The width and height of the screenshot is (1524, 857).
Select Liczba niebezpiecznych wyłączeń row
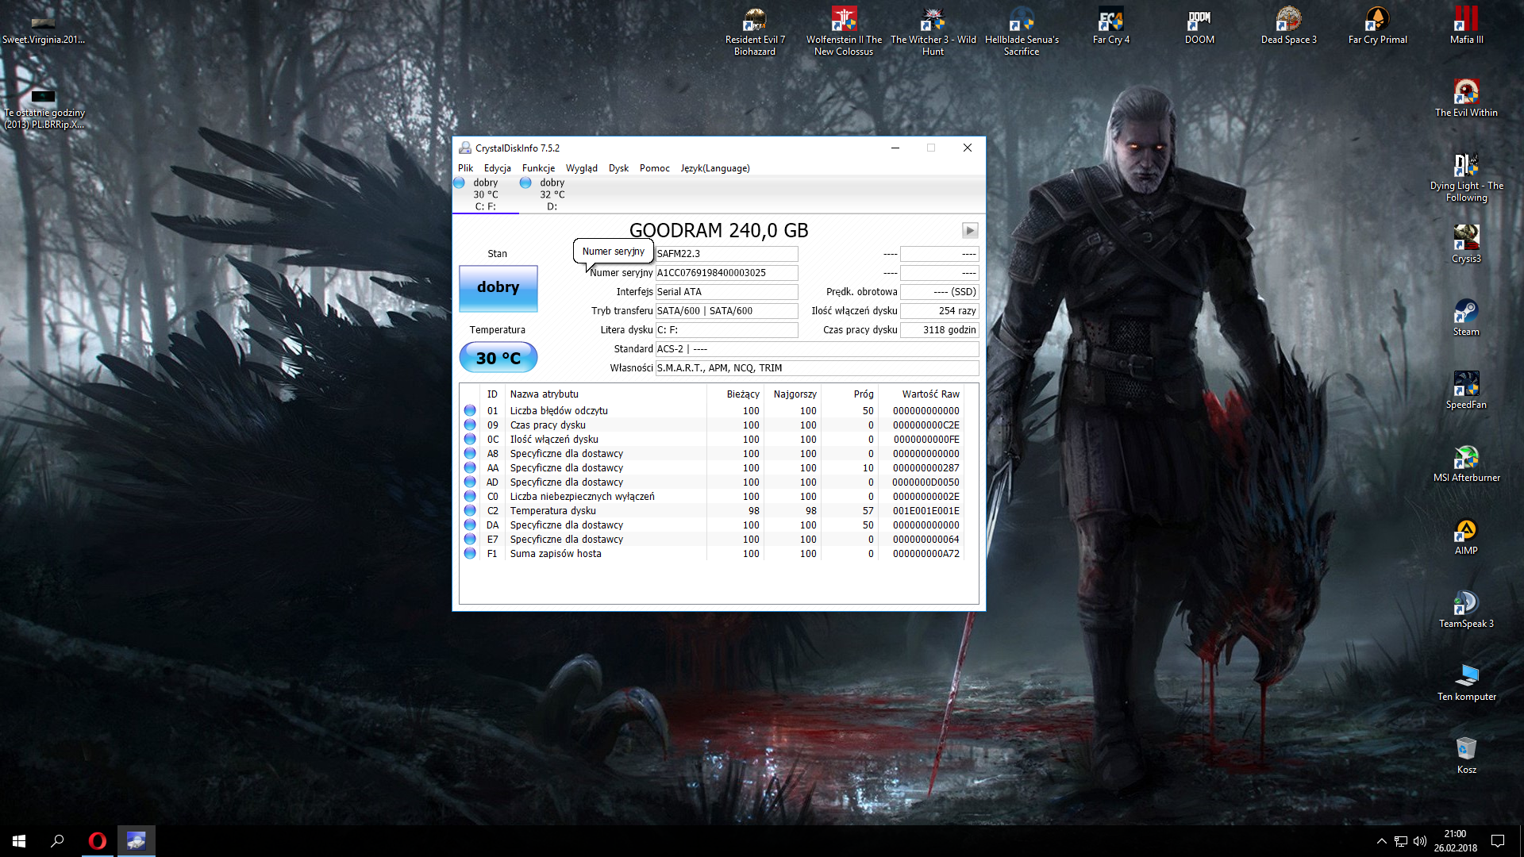tap(712, 497)
